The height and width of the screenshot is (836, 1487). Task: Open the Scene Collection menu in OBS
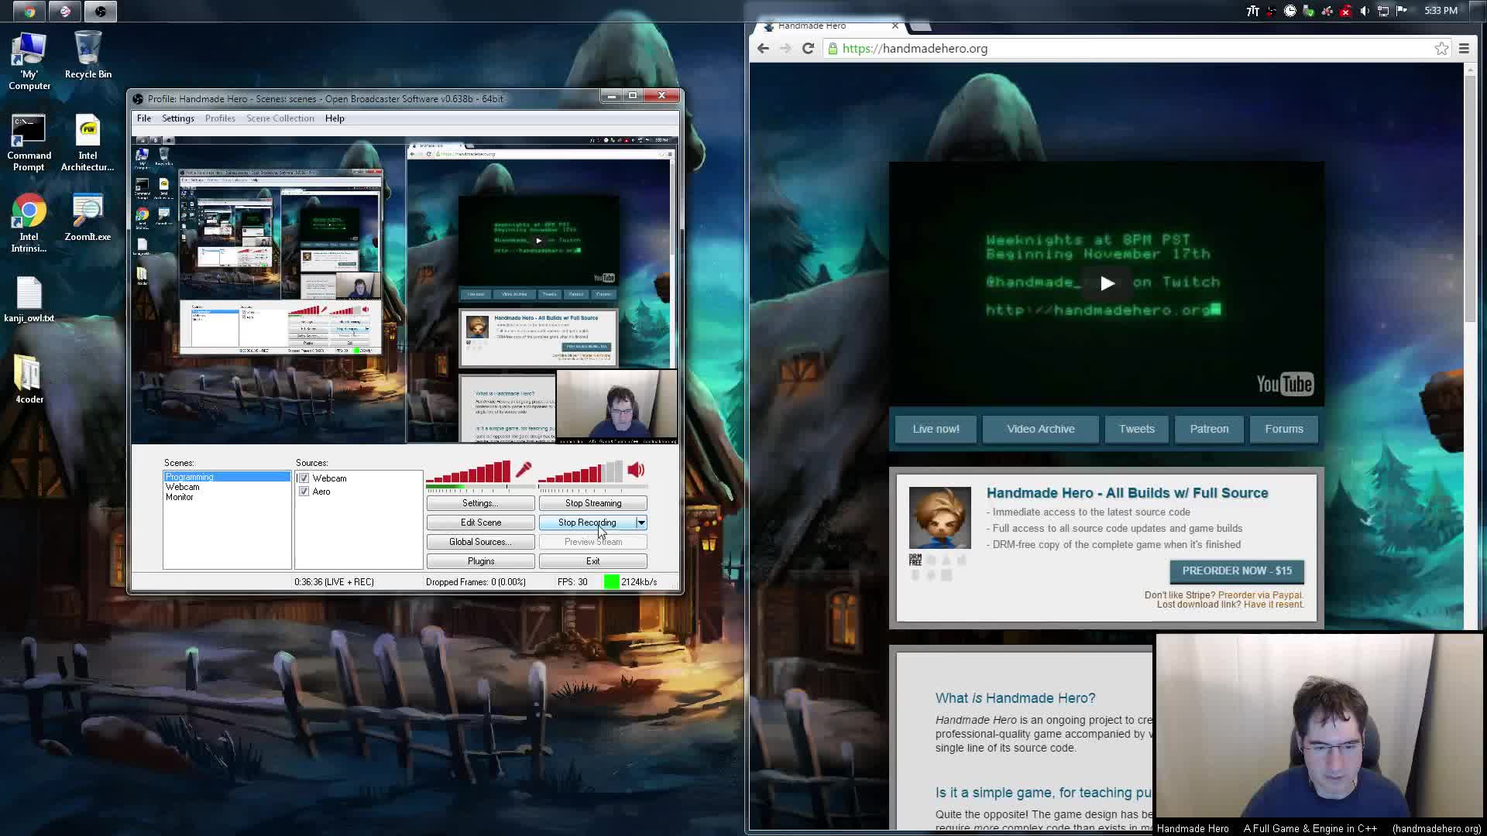point(280,118)
